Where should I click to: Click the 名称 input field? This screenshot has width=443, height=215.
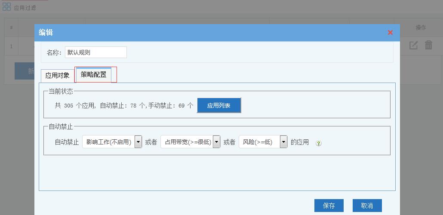point(96,52)
